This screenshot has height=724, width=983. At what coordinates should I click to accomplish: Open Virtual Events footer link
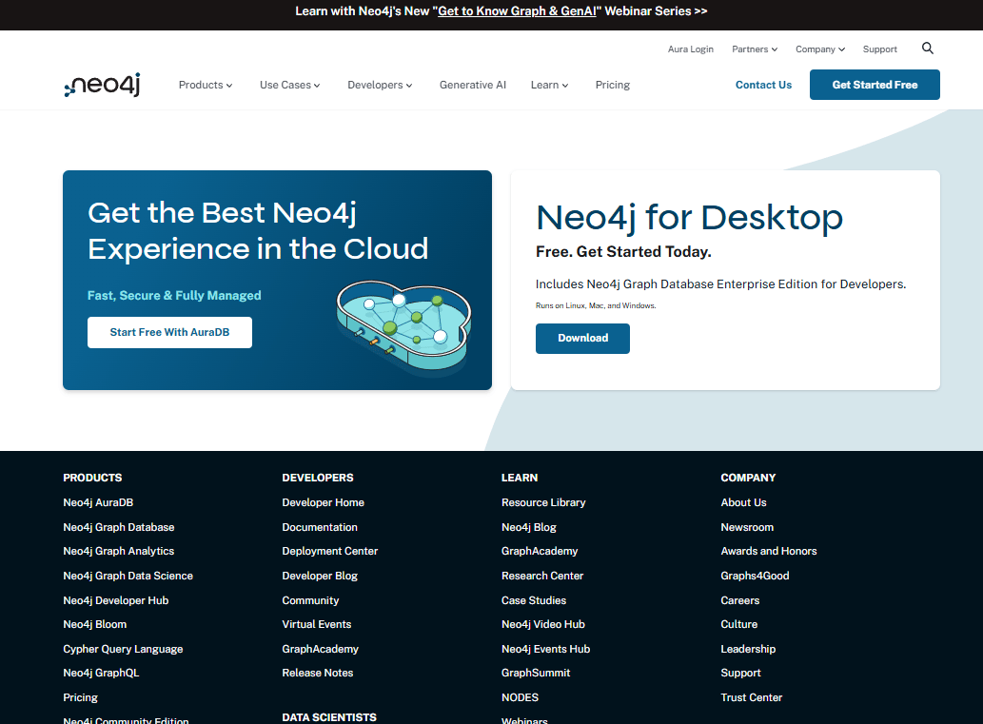(x=317, y=624)
